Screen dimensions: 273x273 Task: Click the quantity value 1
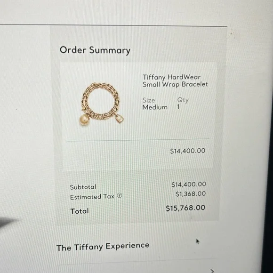(178, 107)
